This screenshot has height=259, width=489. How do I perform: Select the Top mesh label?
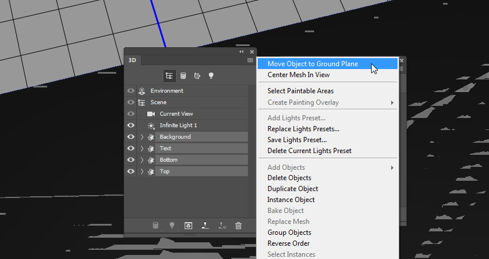point(165,172)
